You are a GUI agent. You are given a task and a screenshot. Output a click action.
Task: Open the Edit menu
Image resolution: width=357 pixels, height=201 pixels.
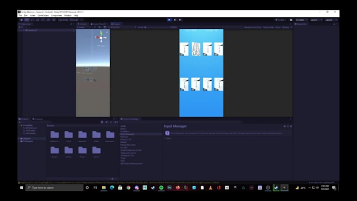click(x=26, y=15)
